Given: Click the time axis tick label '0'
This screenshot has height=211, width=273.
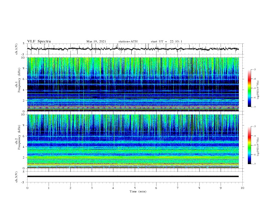Looking at the screenshot, I should pyautogui.click(x=27, y=188).
